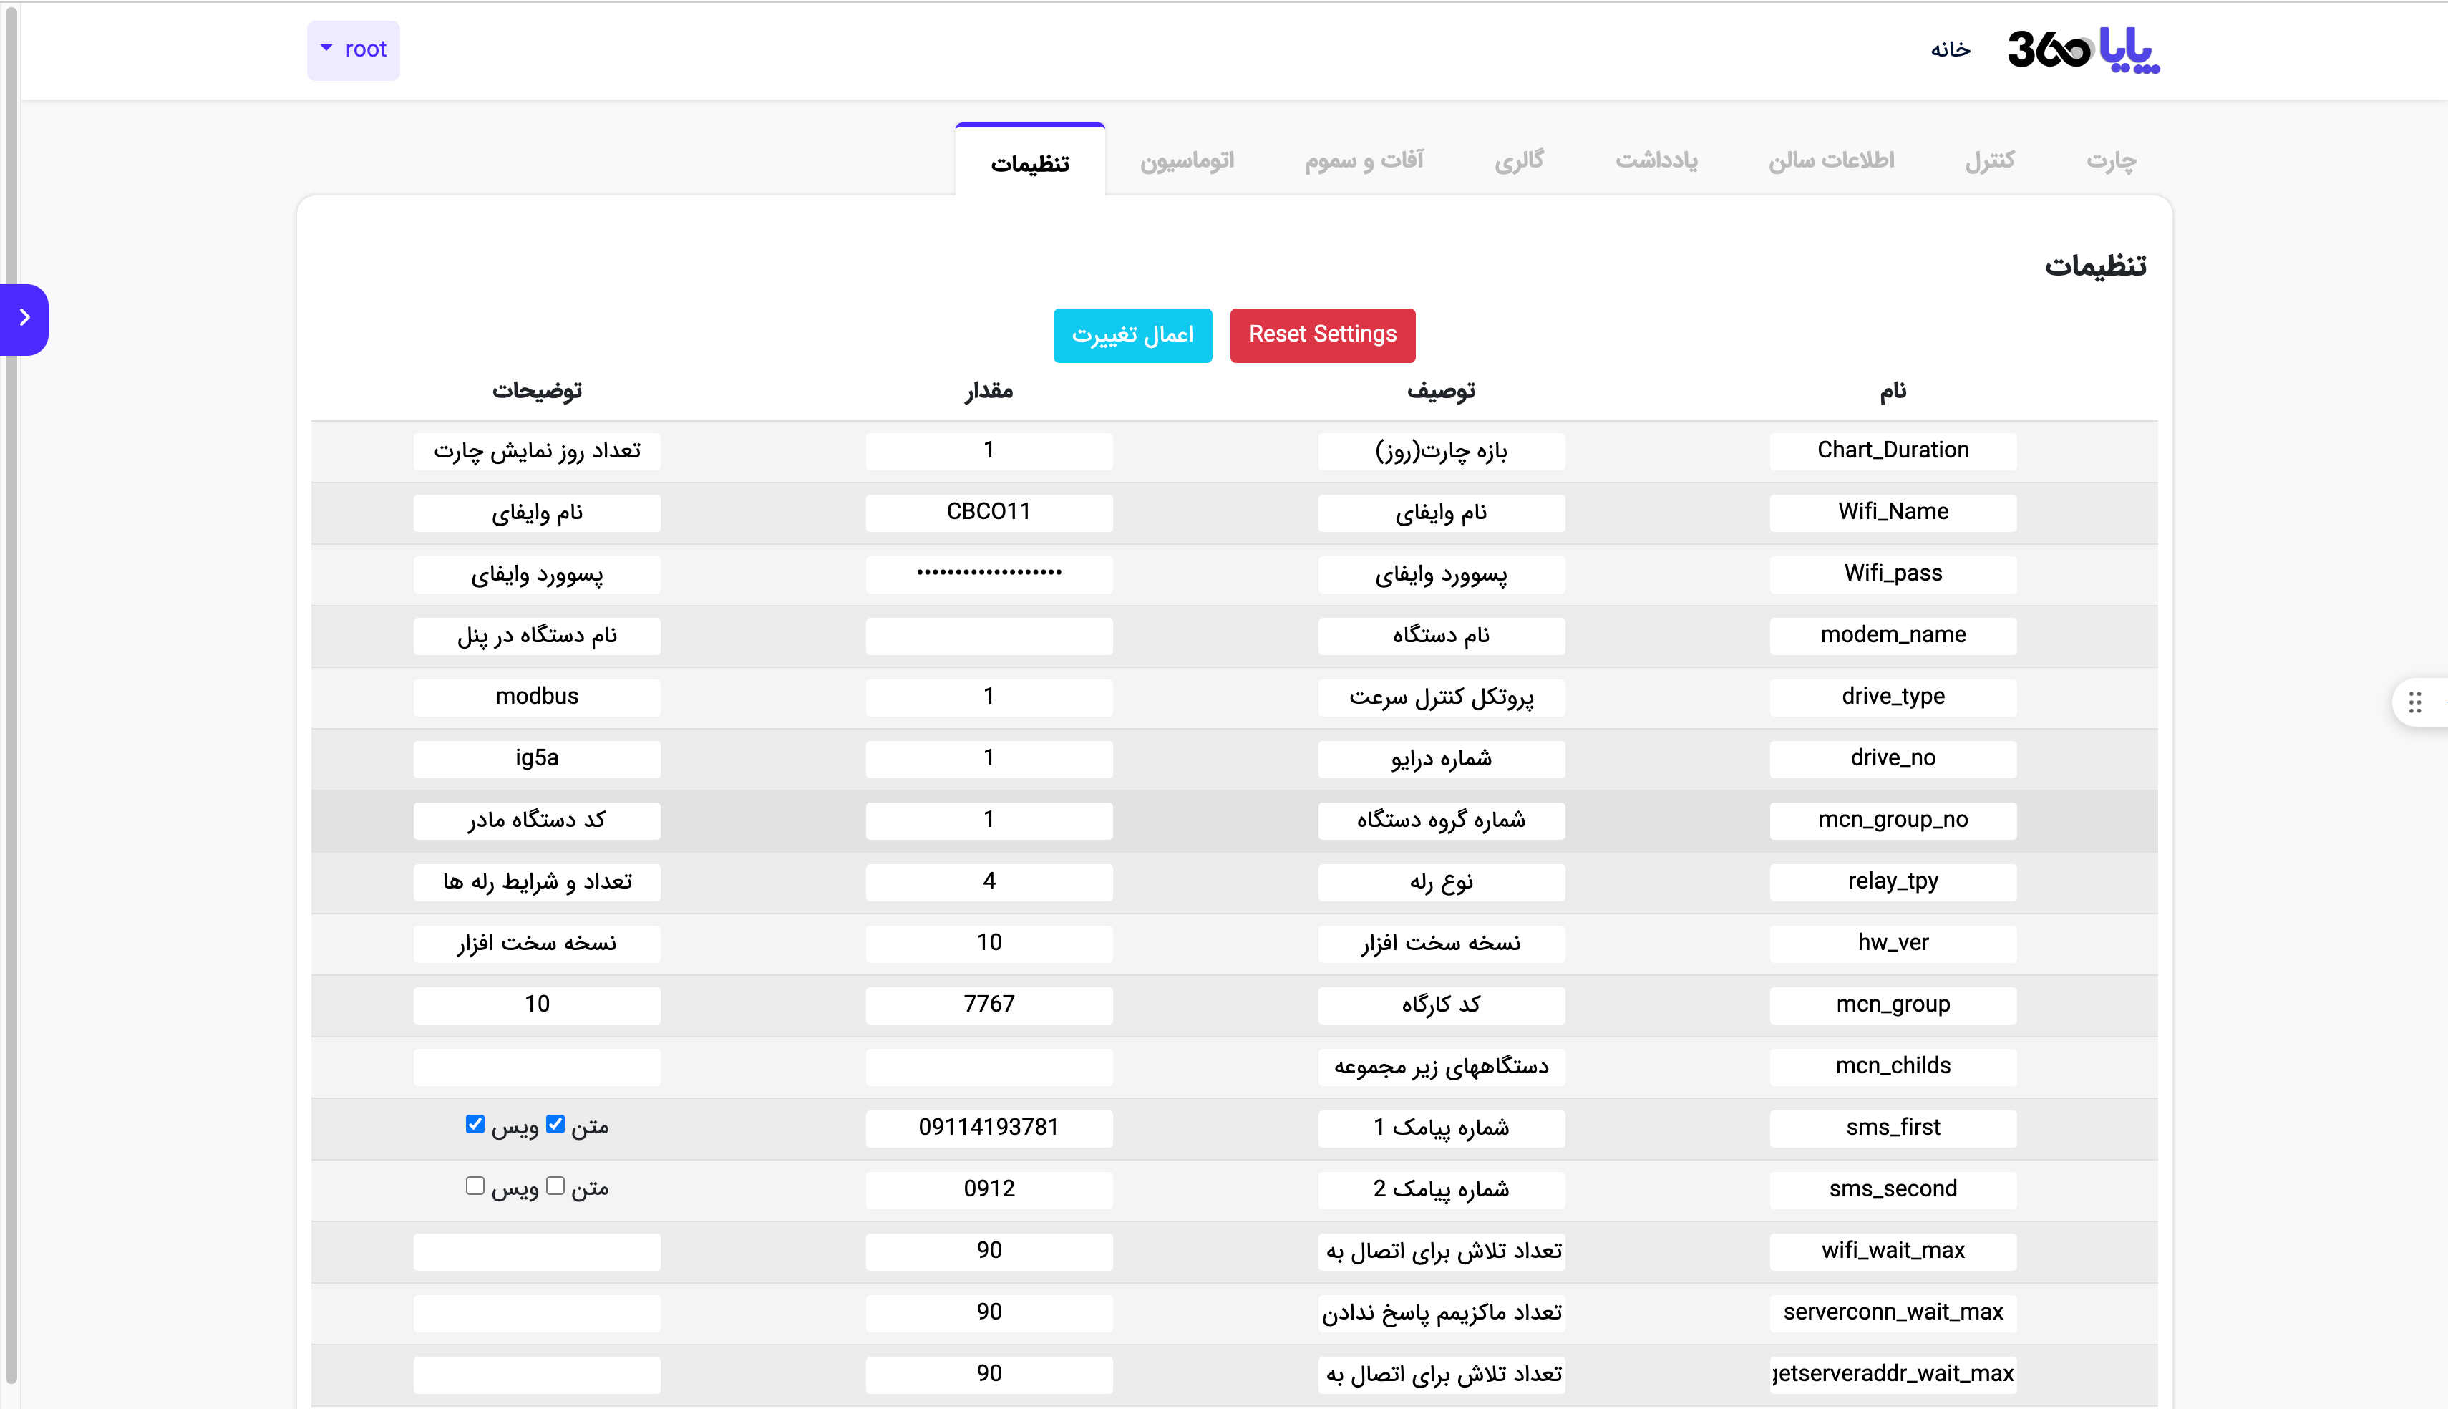Click the sms_first phone number field

989,1128
